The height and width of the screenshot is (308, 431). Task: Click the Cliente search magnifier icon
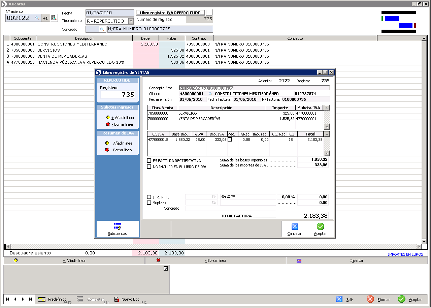210,94
